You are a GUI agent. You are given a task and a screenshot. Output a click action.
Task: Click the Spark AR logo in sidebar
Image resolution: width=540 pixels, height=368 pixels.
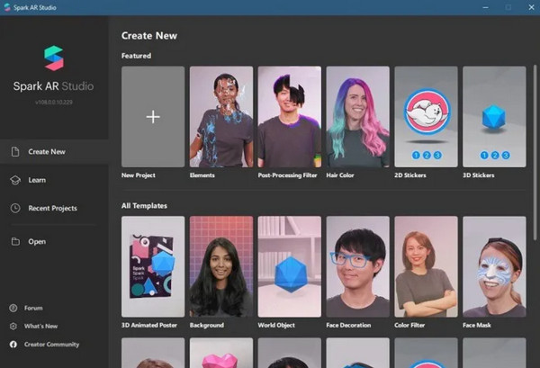pyautogui.click(x=54, y=58)
